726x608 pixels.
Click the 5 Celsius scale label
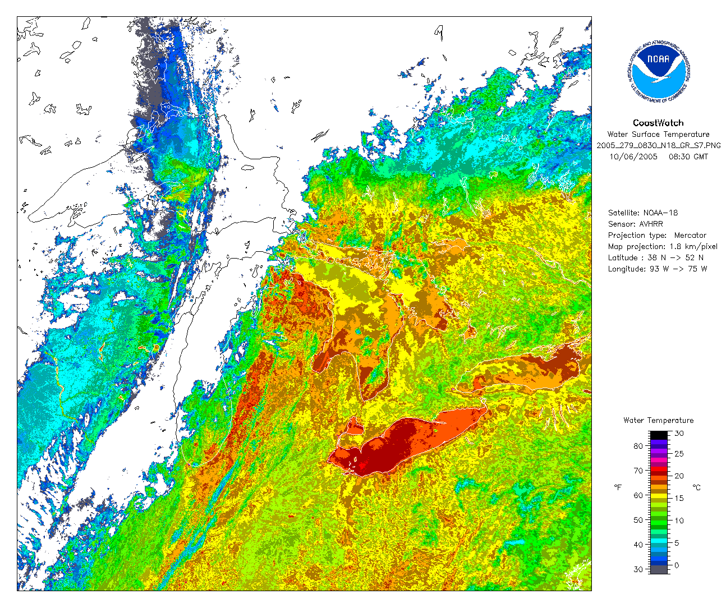coord(677,543)
